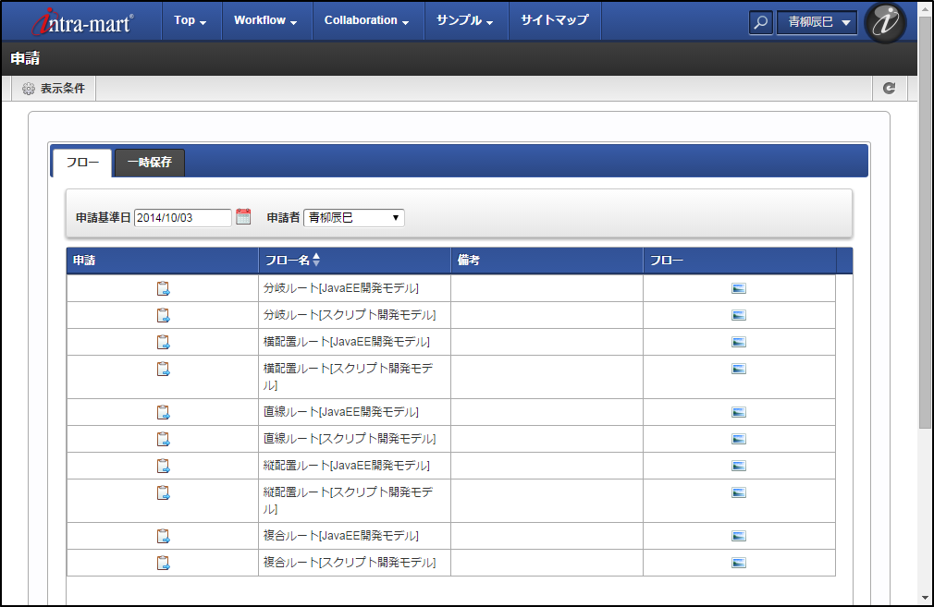This screenshot has width=934, height=607.
Task: Open the 申請者 dropdown showing 青柳辰巳
Action: point(353,218)
